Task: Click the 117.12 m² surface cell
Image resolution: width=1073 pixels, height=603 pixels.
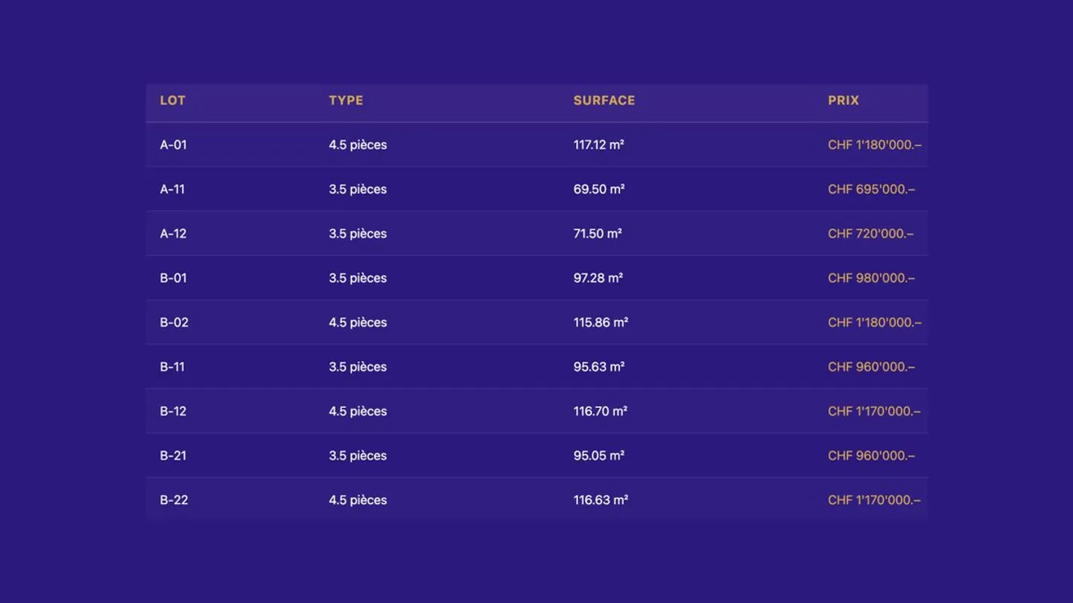Action: (x=598, y=144)
